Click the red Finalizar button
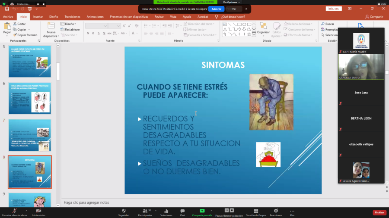 click(379, 212)
